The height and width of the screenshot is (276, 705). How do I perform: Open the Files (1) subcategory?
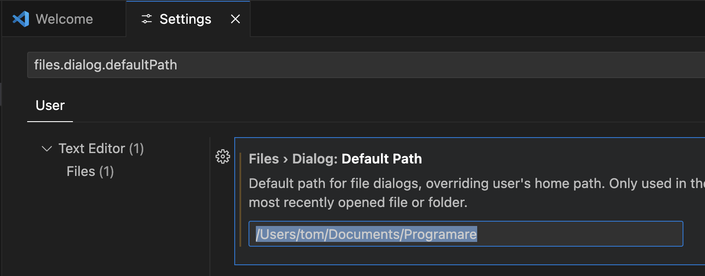(90, 172)
